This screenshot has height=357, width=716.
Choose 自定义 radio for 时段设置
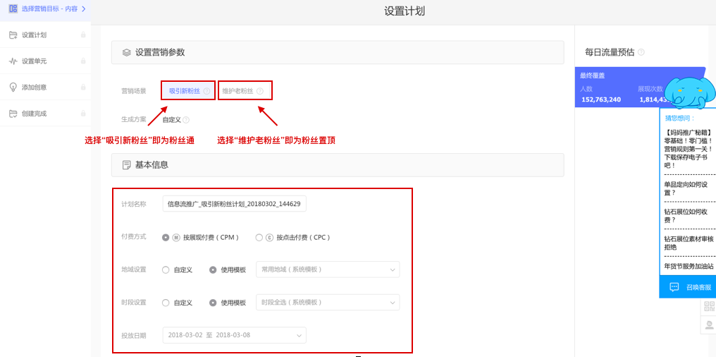coord(166,303)
